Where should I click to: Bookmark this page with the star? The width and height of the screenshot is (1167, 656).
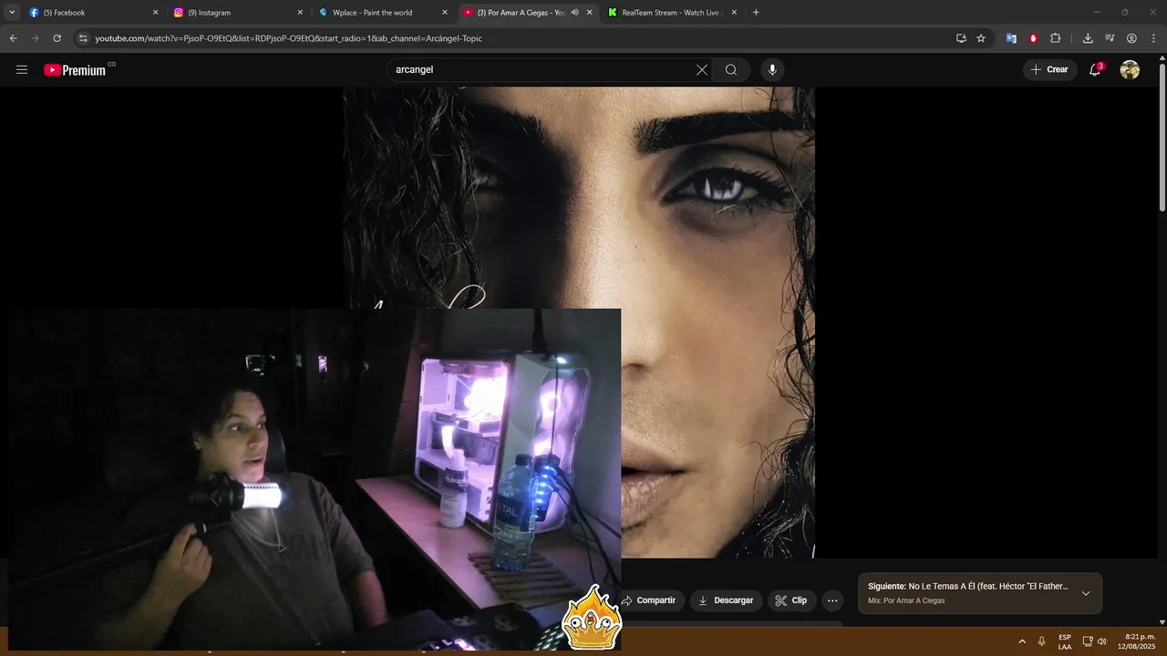(x=981, y=38)
